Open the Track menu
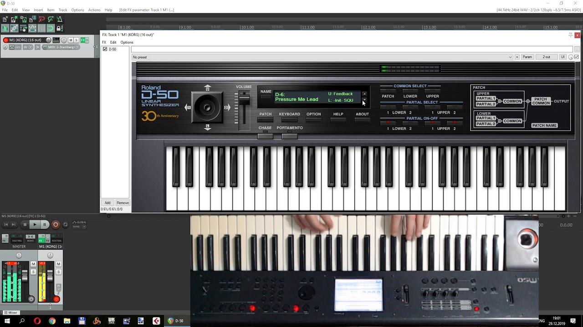The image size is (583, 327). (x=63, y=10)
